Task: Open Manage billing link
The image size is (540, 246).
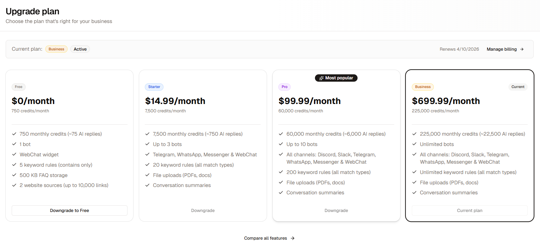Action: pos(501,49)
